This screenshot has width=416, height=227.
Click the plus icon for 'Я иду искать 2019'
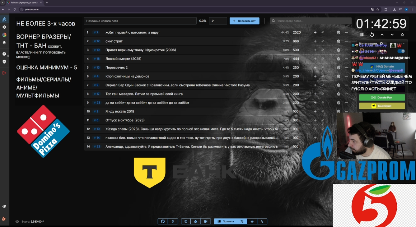coord(315,111)
